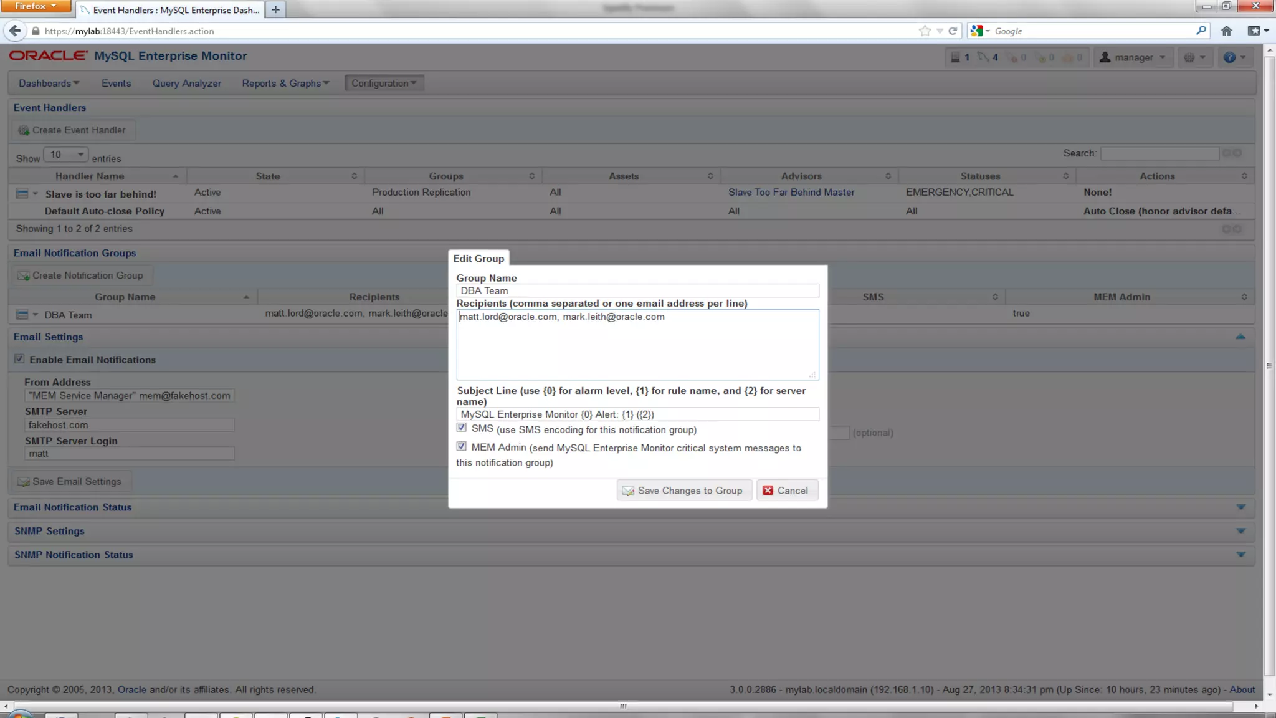Click the Firefox lock site identity icon
The height and width of the screenshot is (718, 1276).
36,31
